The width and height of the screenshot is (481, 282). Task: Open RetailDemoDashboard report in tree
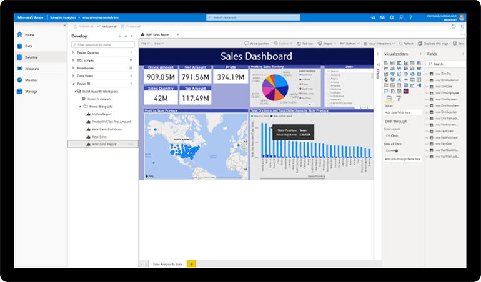tap(107, 129)
